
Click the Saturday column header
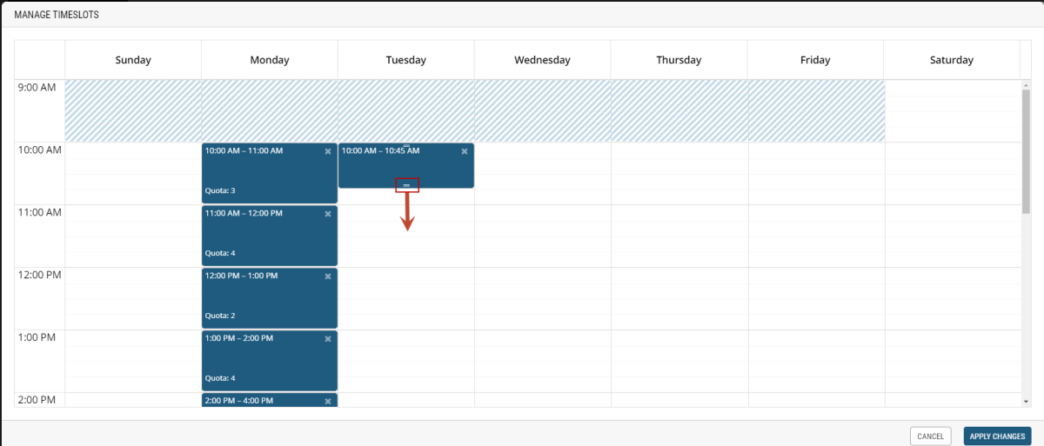pos(951,60)
